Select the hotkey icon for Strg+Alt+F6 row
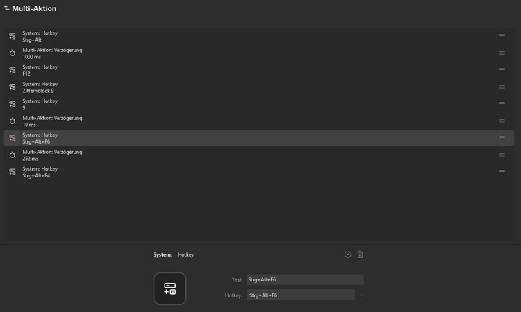 click(13, 138)
